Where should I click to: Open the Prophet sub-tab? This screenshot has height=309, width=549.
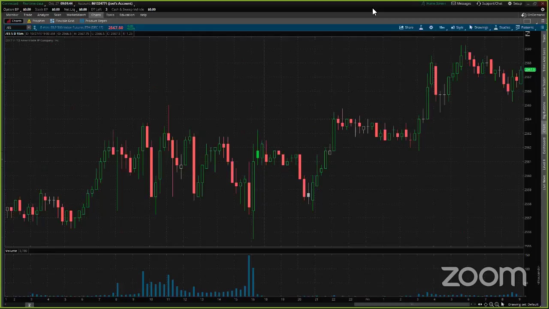click(36, 21)
